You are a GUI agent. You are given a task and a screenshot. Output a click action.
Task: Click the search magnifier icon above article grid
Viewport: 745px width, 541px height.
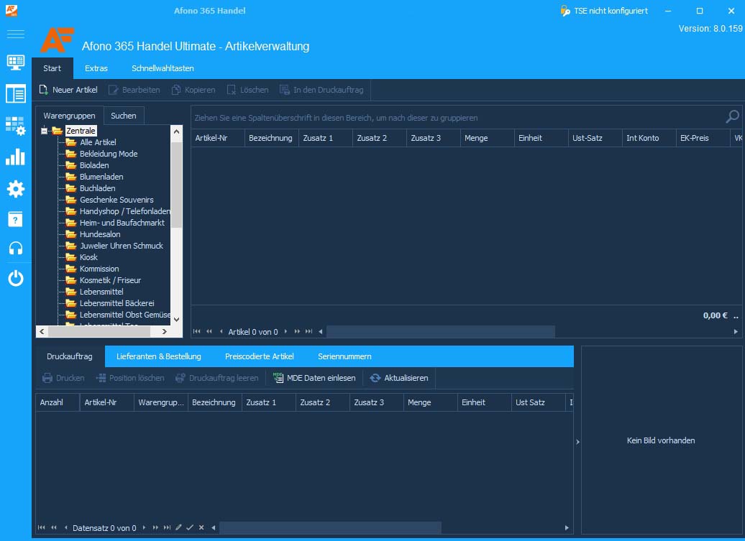733,116
